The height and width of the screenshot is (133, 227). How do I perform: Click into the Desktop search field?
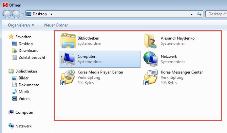[x=216, y=14]
